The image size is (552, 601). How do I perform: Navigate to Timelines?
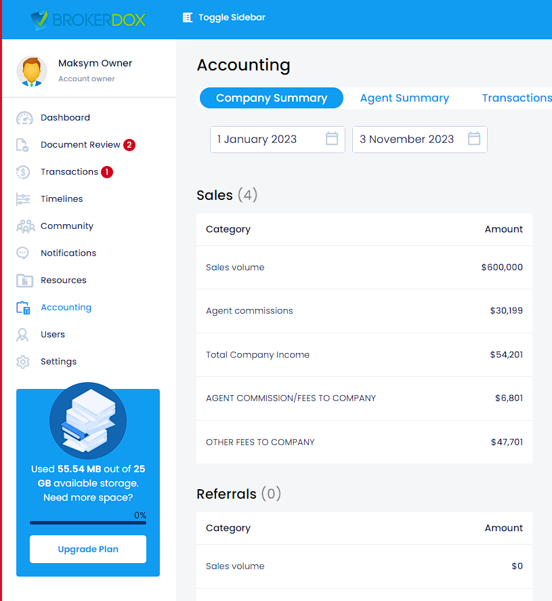coord(62,199)
